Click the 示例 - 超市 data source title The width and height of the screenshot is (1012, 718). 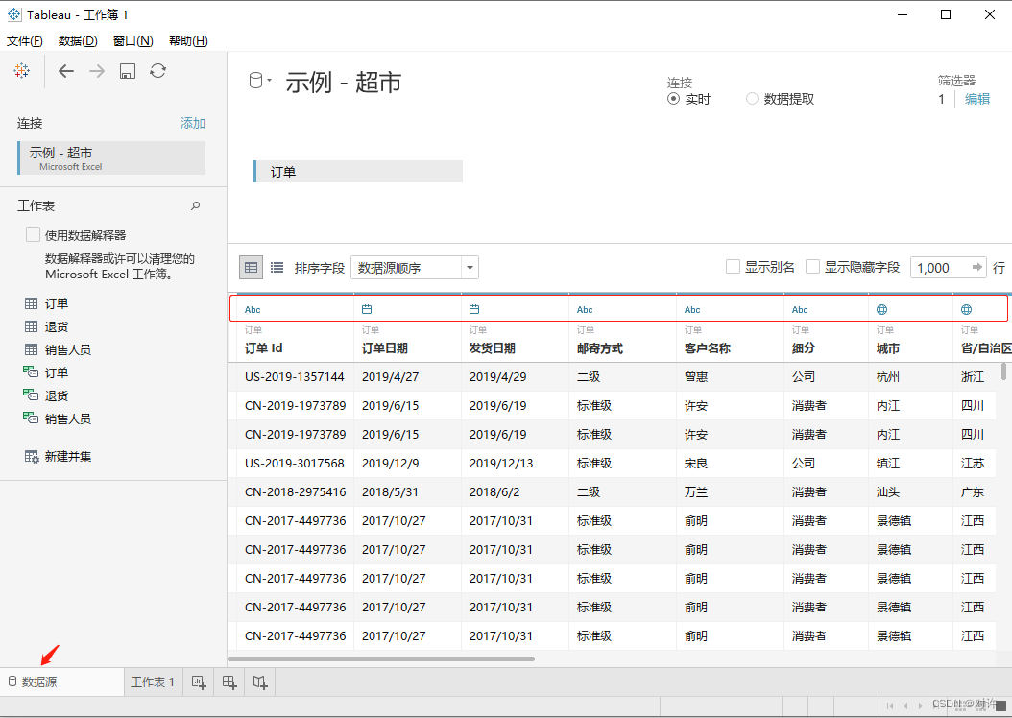pyautogui.click(x=344, y=82)
